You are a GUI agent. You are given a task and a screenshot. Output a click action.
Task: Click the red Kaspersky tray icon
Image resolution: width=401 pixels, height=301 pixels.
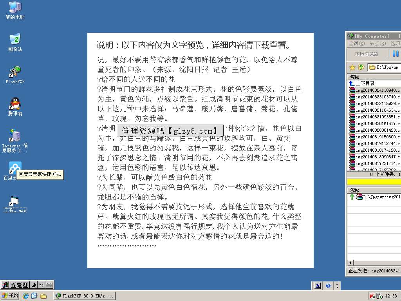click(x=372, y=296)
